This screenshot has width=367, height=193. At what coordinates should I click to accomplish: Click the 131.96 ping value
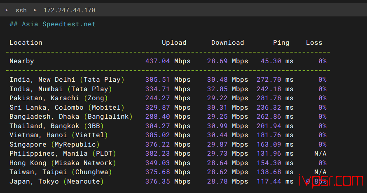pos(269,153)
